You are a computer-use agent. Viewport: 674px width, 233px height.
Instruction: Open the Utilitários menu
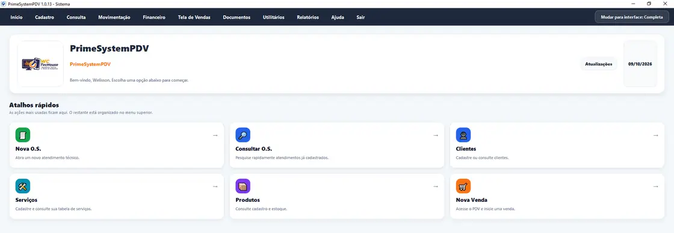(273, 17)
